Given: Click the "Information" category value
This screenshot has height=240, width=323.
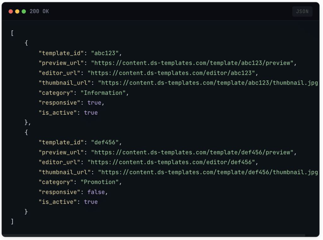Looking at the screenshot, I should [103, 93].
